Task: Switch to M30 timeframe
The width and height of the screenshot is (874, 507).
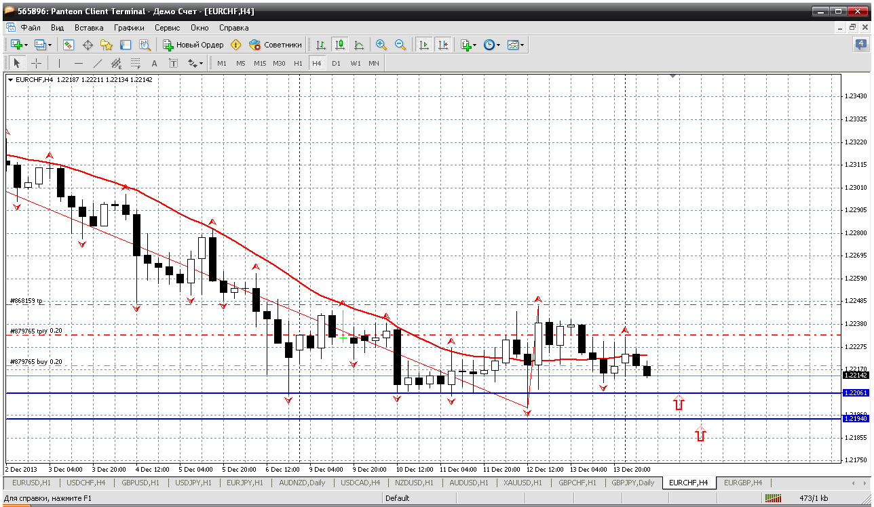Action: 279,63
